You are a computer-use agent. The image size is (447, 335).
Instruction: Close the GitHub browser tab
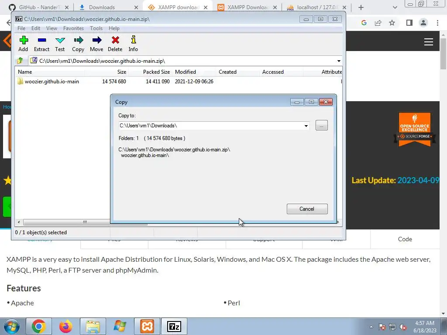pyautogui.click(x=67, y=7)
